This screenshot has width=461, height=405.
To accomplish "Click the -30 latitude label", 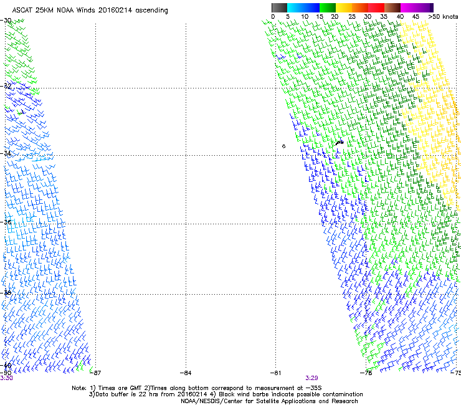I will pyautogui.click(x=6, y=21).
